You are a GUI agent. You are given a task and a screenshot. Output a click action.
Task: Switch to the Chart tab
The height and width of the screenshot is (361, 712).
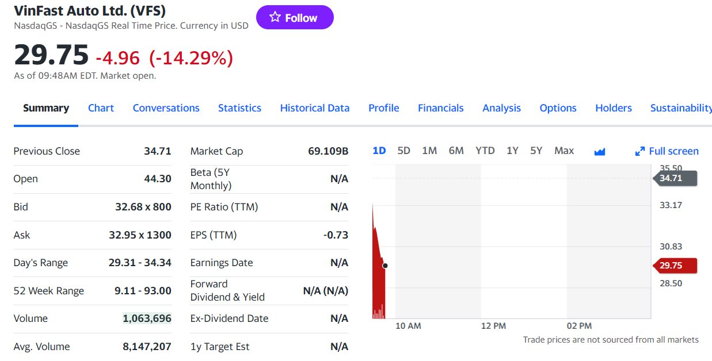click(101, 108)
